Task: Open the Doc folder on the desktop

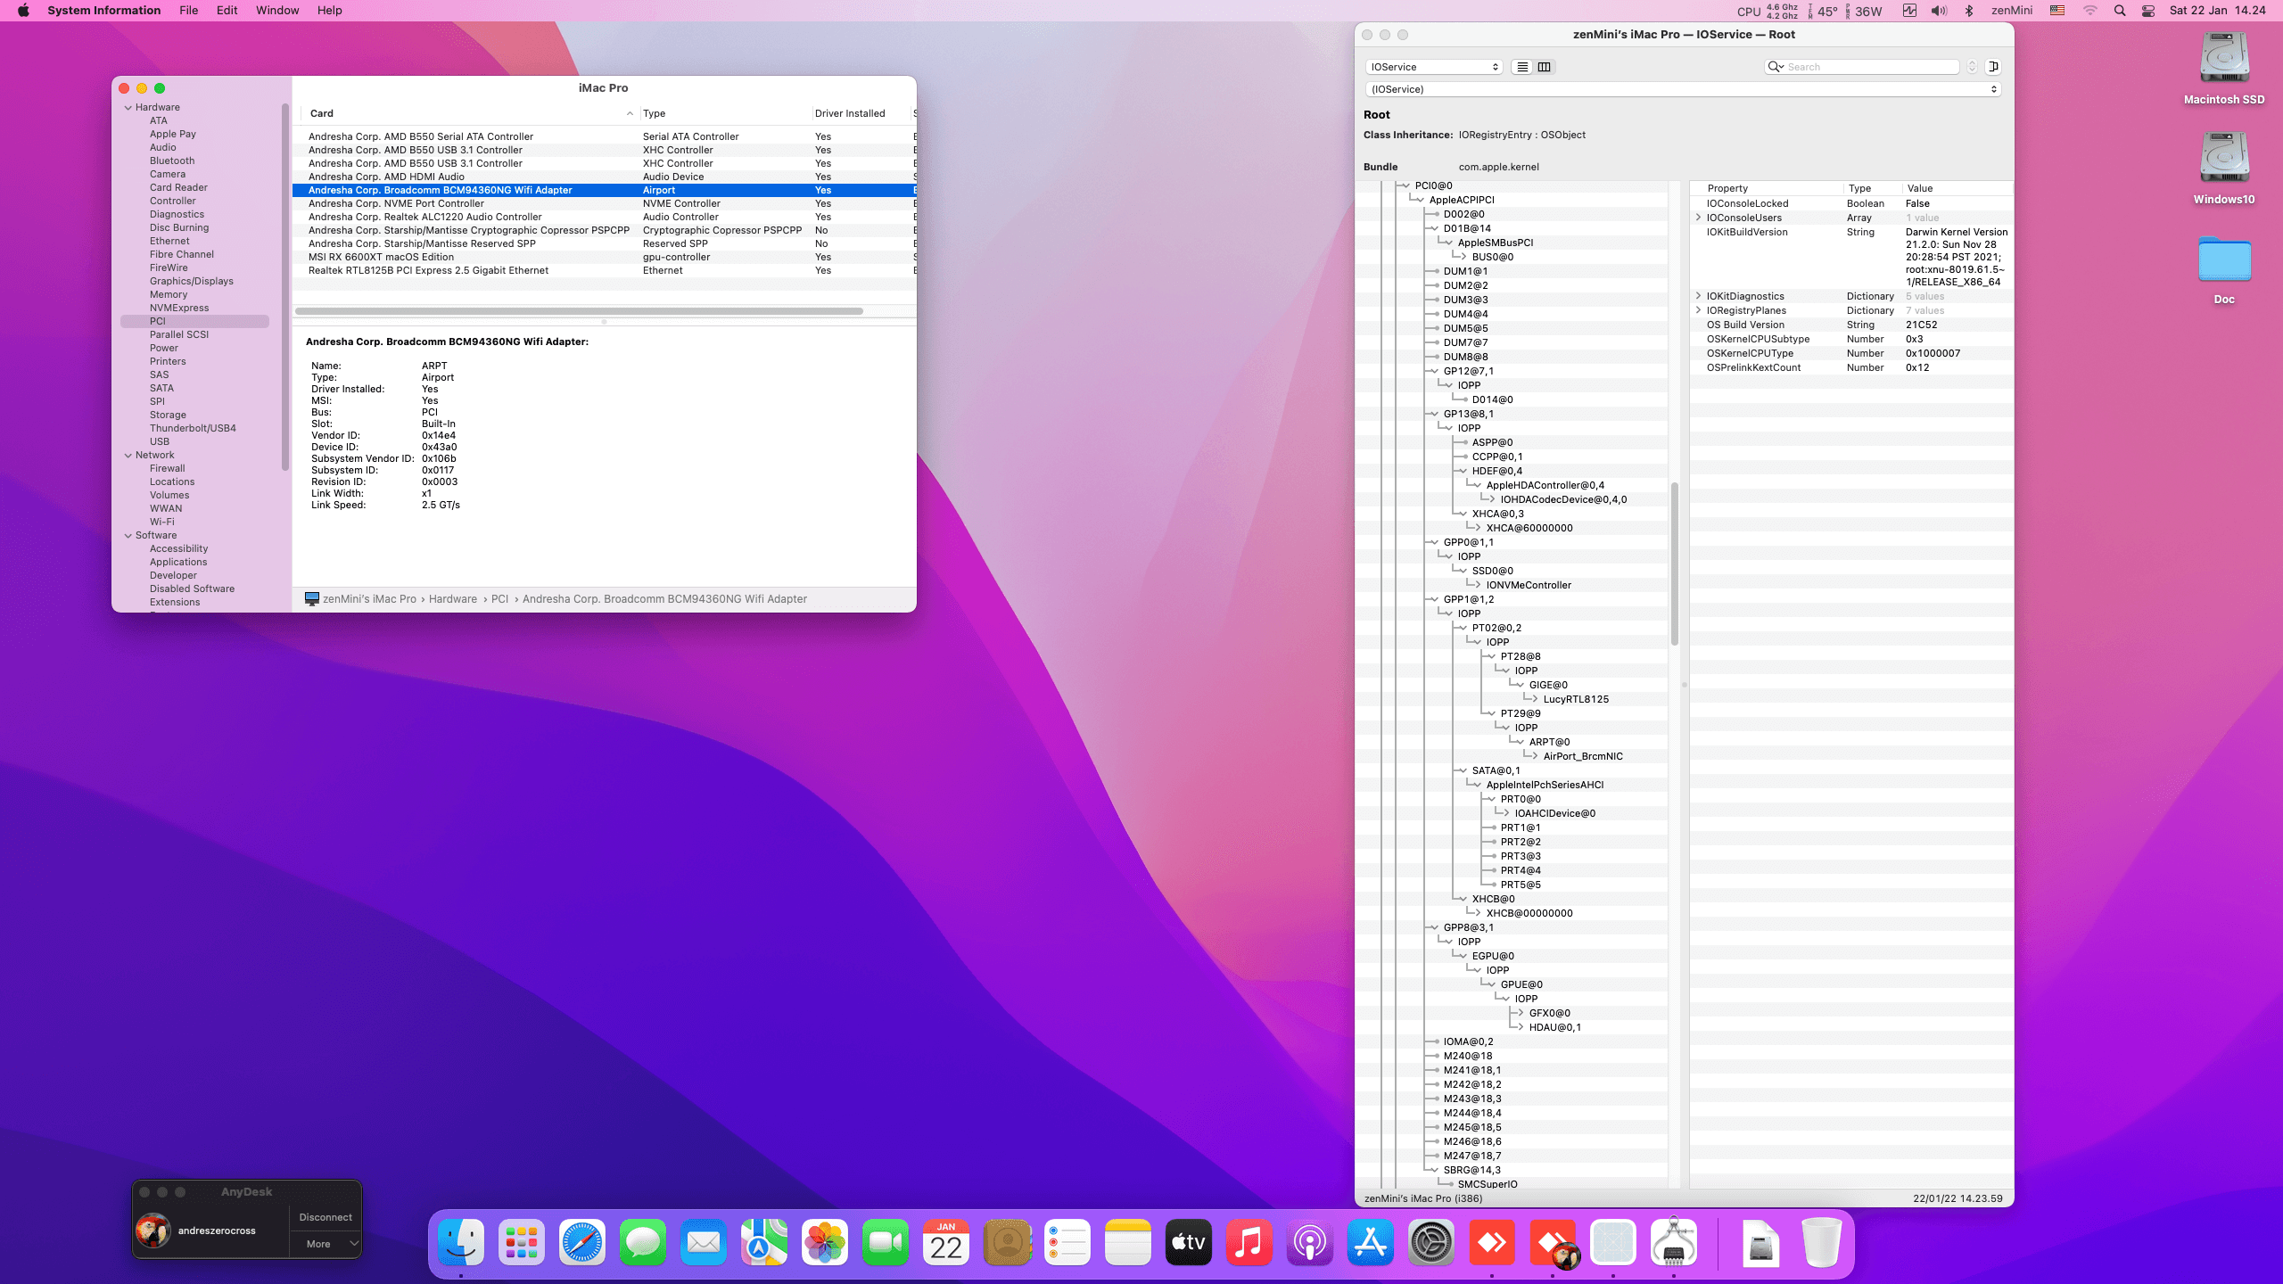Action: click(2224, 260)
